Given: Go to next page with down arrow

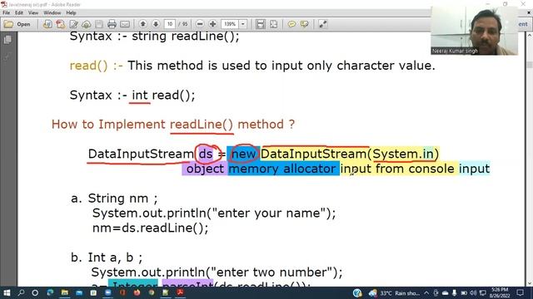Looking at the screenshot, I should coord(156,24).
